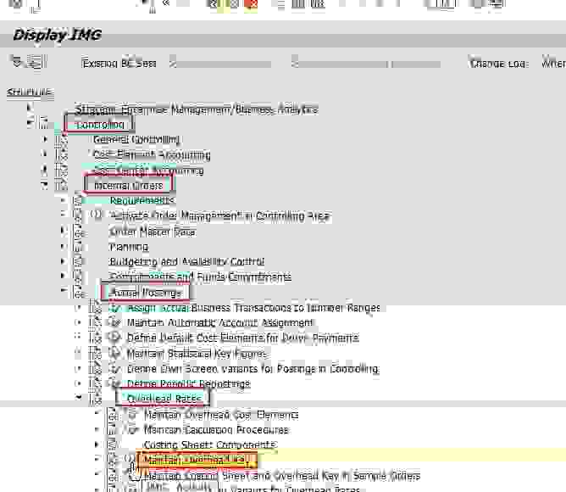Open documentation icon next to Planning
Screen dimensions: 566x492
[78, 247]
